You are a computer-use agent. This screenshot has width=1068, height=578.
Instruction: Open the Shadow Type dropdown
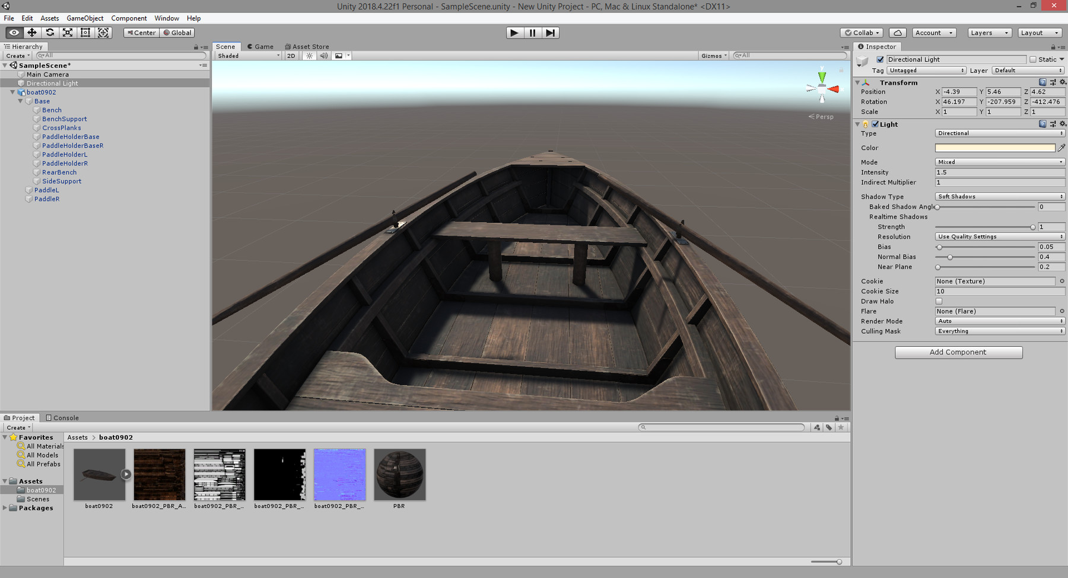tap(1000, 196)
